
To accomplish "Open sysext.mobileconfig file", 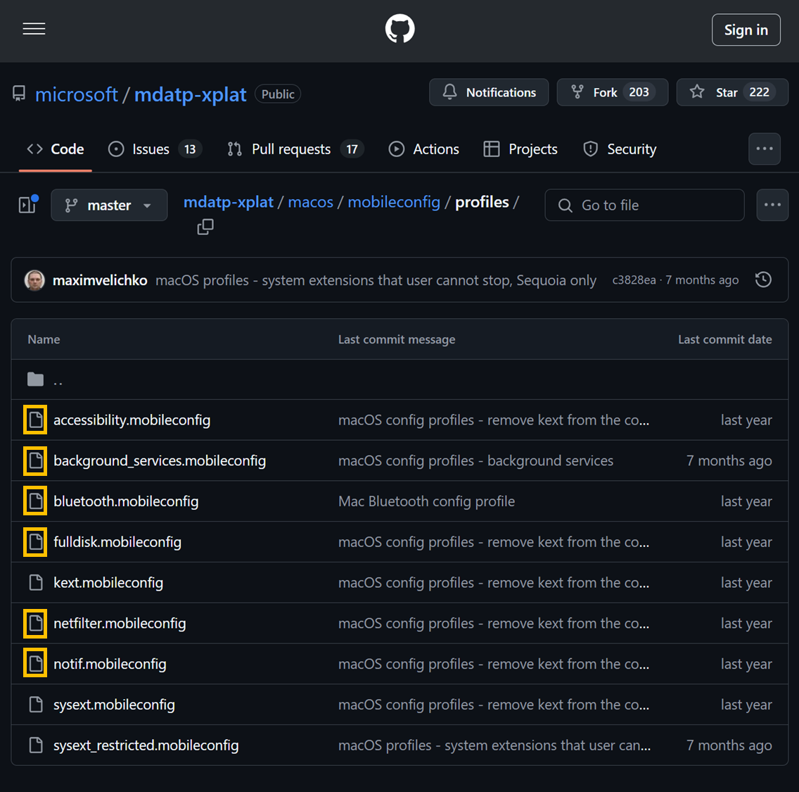I will 114,705.
